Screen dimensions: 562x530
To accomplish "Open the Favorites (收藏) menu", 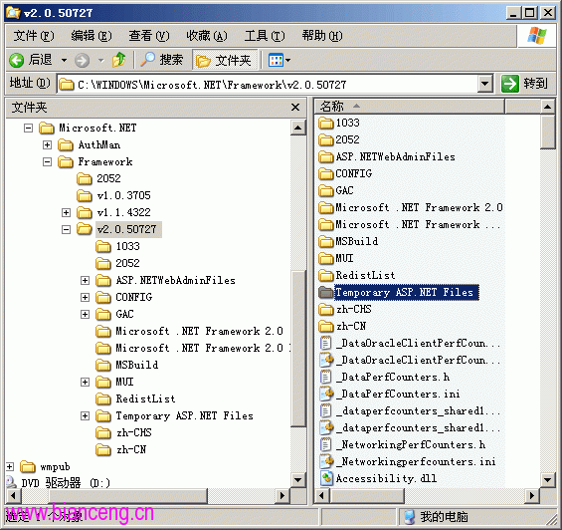I will [x=207, y=36].
